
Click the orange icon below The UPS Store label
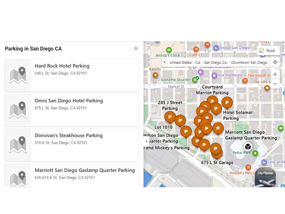pos(267,88)
